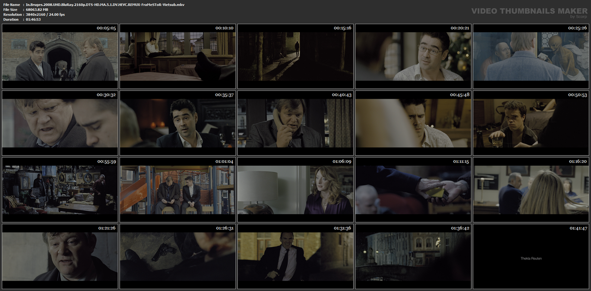Open the thumbnail at 00:05:05

60,56
